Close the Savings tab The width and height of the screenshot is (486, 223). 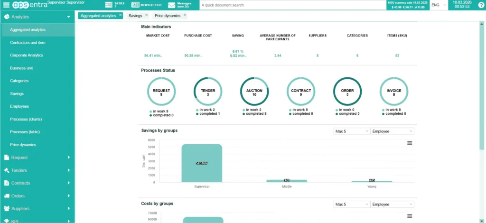(146, 15)
